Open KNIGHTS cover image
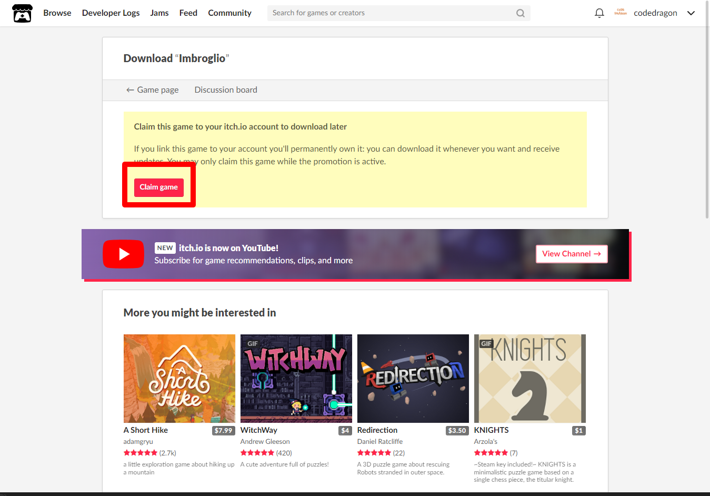Viewport: 710px width, 496px height. [530, 379]
